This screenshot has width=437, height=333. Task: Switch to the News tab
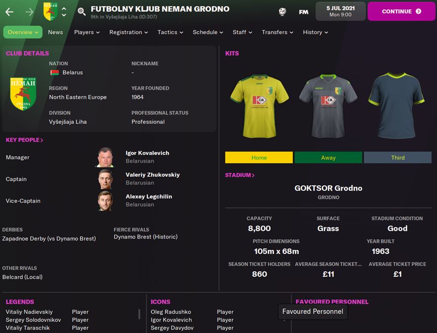tap(55, 32)
